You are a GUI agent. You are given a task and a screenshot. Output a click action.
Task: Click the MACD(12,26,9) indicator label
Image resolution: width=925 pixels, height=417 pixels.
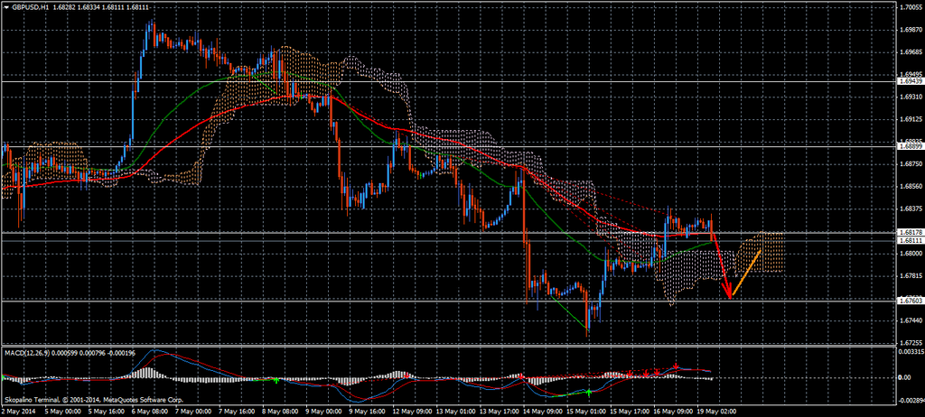29,351
